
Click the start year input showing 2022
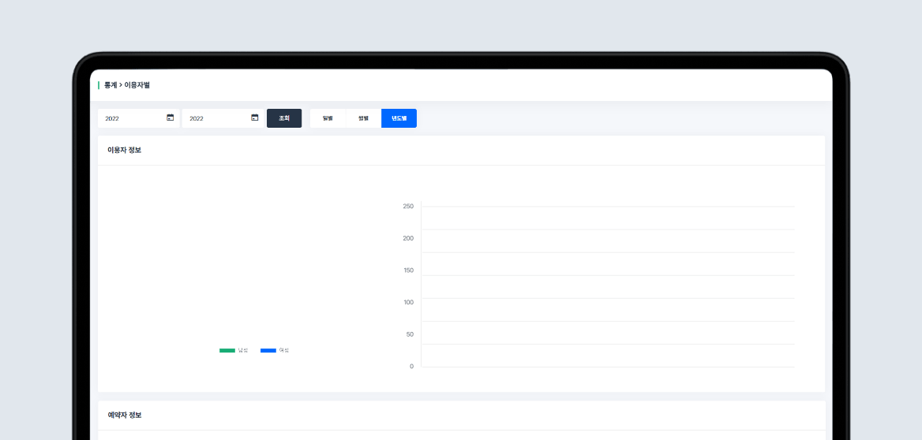pos(130,118)
